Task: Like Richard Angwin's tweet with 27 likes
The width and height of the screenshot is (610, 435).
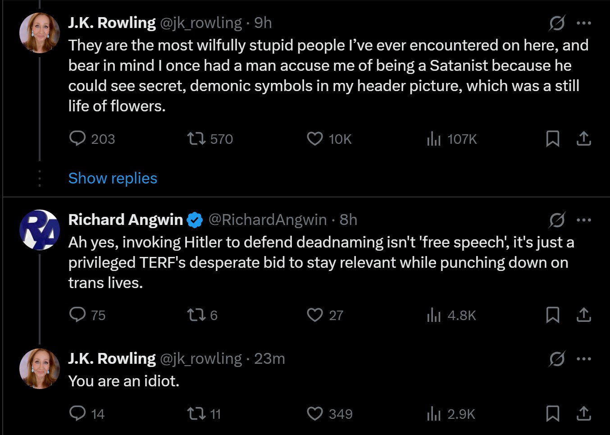Action: [x=325, y=315]
